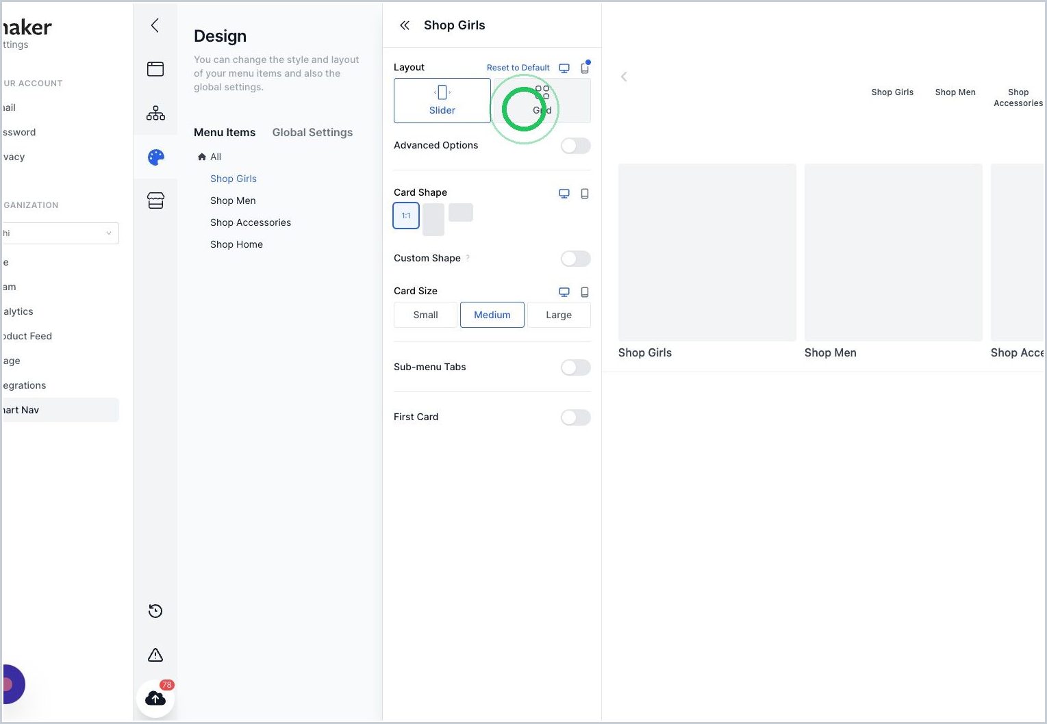
Task: Select Shop Men tab in the preview header
Action: [x=955, y=92]
